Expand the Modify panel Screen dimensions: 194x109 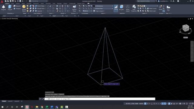(x=63, y=13)
